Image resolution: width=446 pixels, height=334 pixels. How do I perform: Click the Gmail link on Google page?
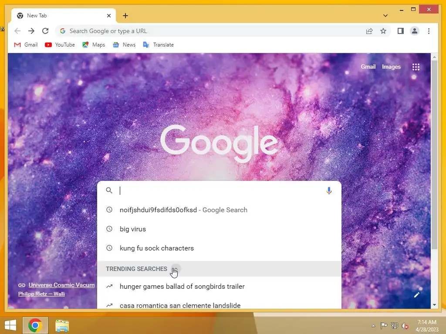[x=368, y=67]
